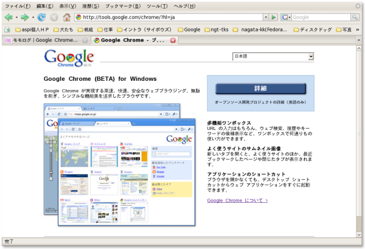Switch to the モモログ tab

tap(43, 40)
